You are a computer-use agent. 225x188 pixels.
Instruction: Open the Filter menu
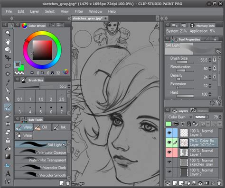pos(79,11)
